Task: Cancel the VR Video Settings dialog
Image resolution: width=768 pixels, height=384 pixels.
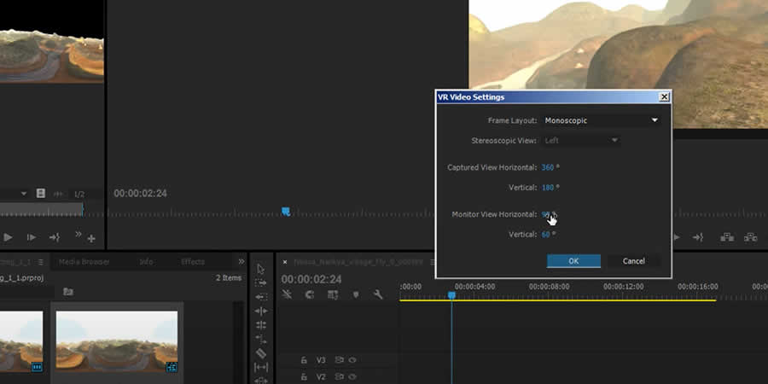Action: pyautogui.click(x=633, y=261)
